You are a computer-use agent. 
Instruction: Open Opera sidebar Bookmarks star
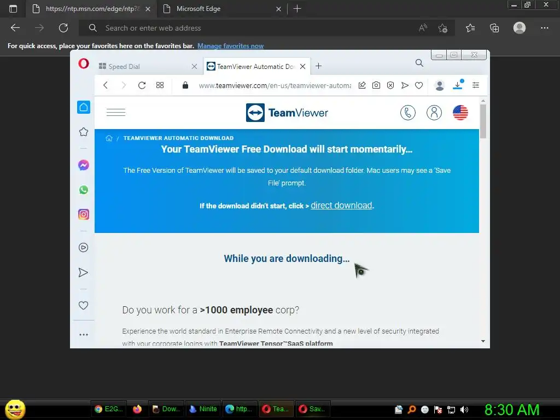84,132
